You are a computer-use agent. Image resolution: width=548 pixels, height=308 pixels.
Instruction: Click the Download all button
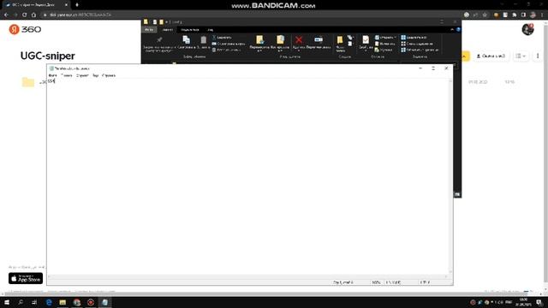(491, 56)
